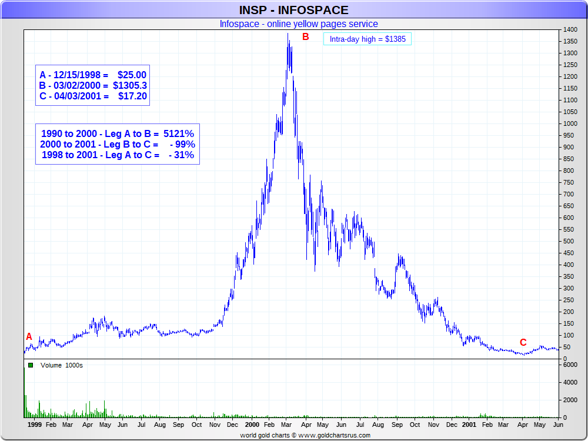The width and height of the screenshot is (588, 441).
Task: Click world gold charts www.goldchartsrus.com credit
Action: (x=305, y=435)
